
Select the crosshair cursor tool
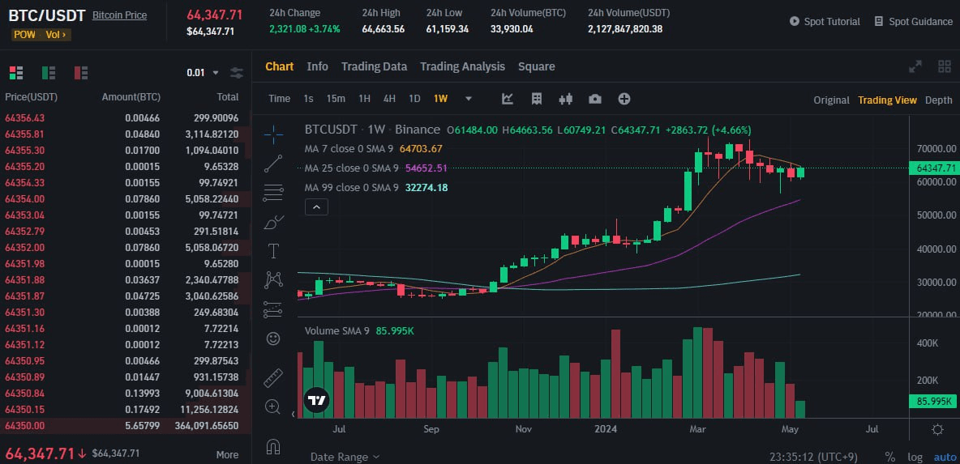tap(273, 133)
